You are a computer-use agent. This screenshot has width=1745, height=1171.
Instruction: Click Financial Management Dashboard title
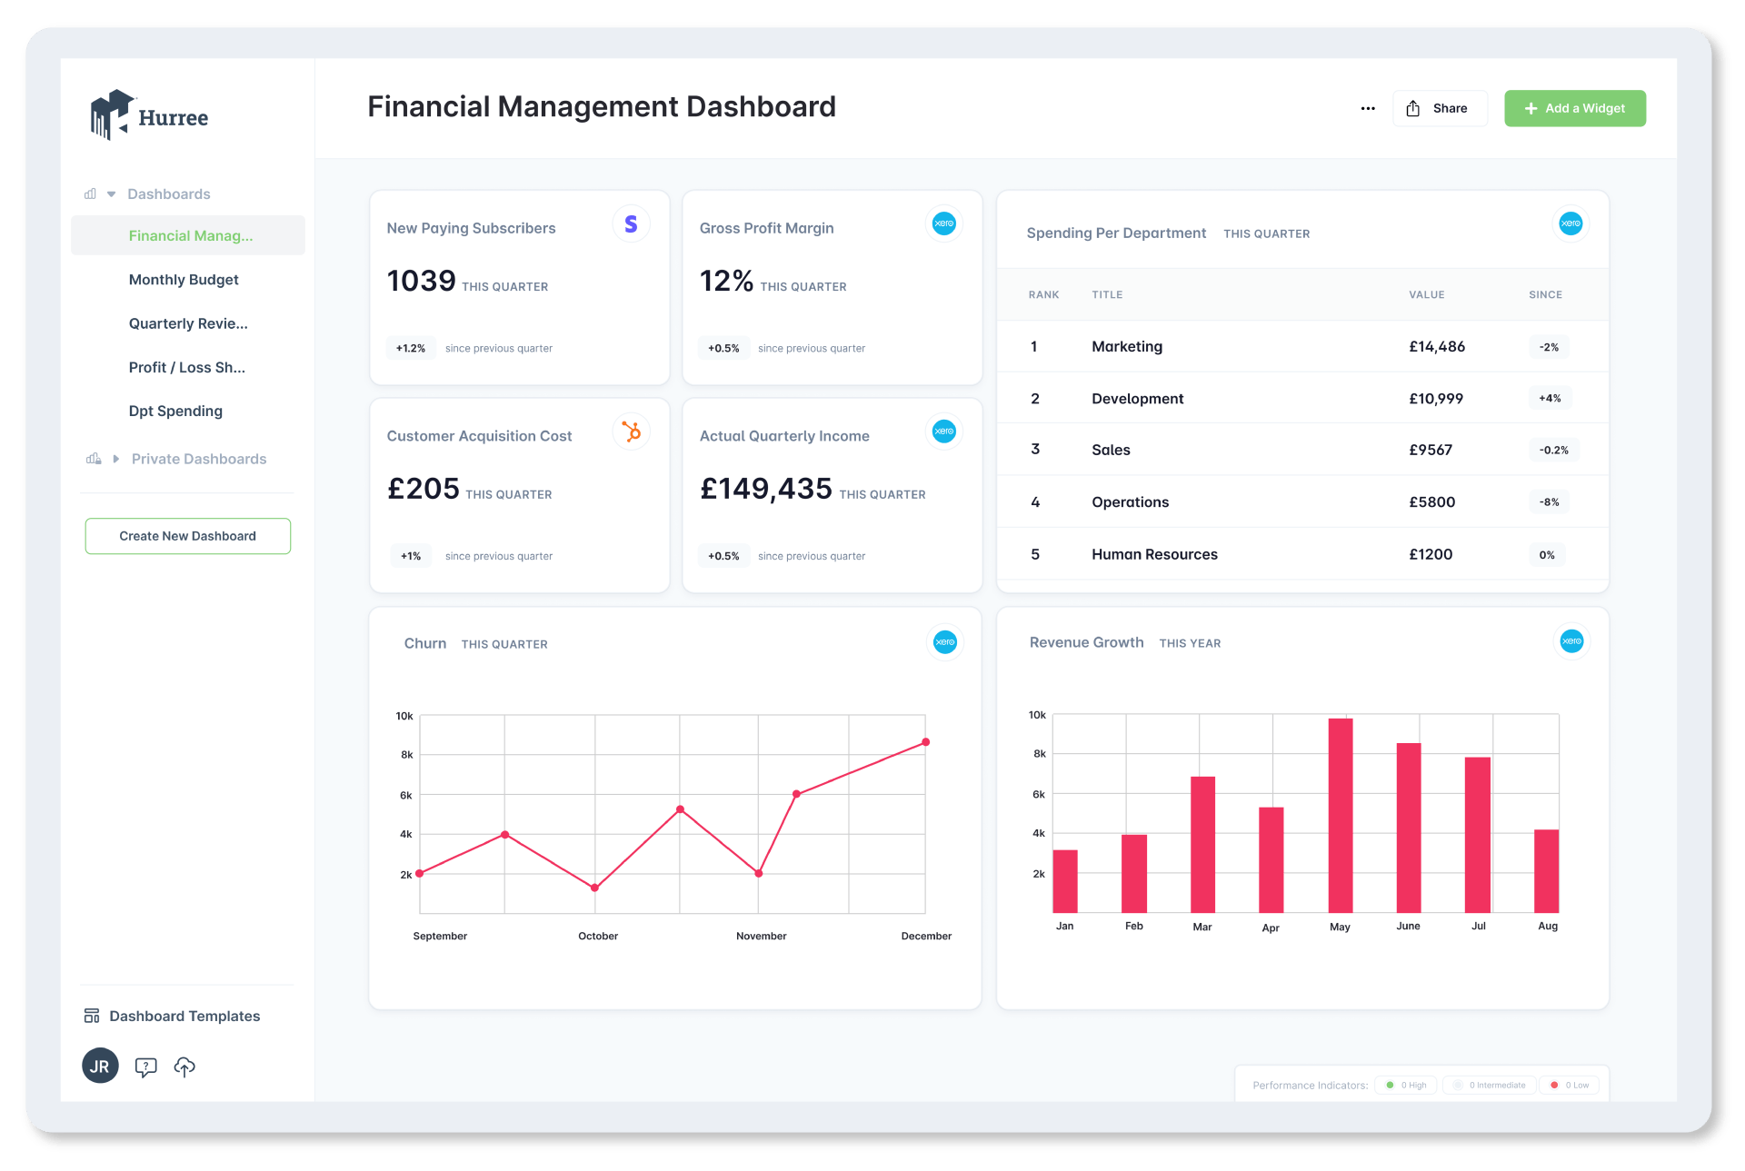602,106
